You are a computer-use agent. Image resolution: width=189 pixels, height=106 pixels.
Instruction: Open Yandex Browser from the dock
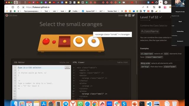(73, 104)
